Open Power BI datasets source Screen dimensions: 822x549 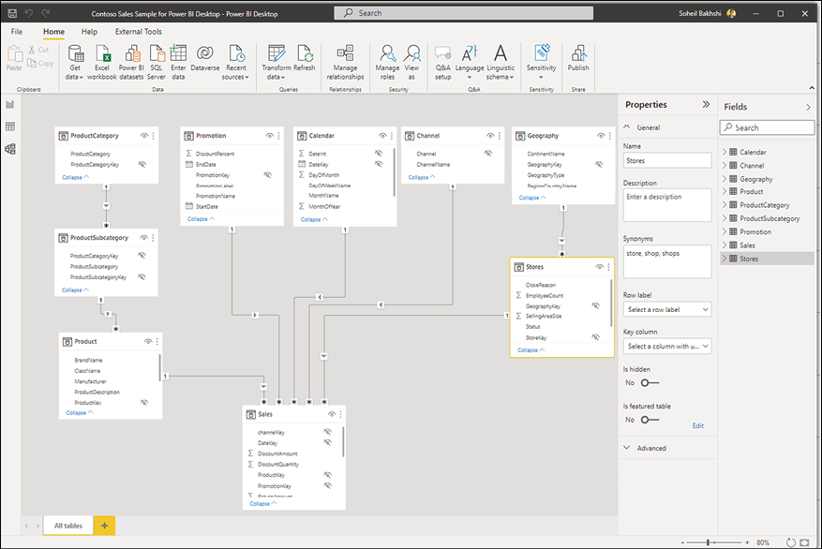(131, 63)
